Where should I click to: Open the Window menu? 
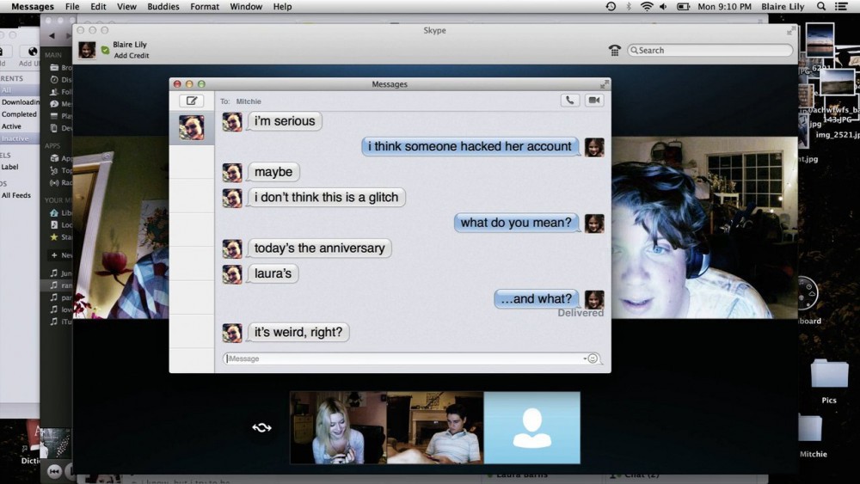(246, 7)
